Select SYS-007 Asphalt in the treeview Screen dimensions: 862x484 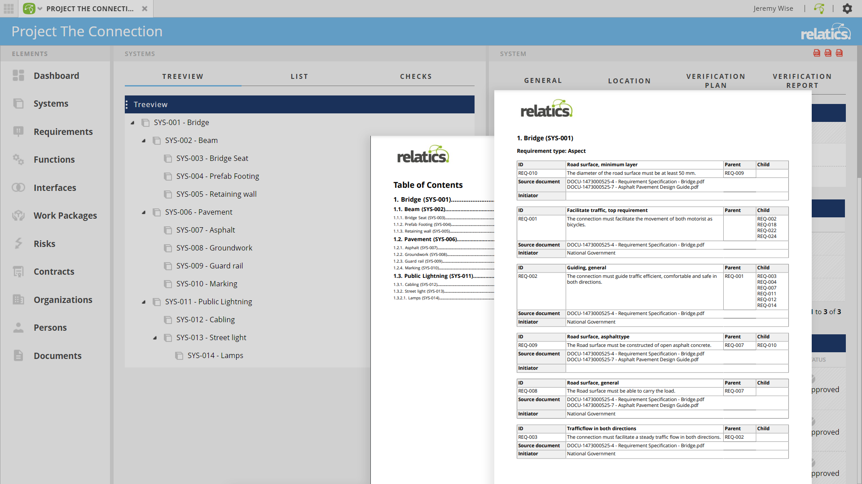pyautogui.click(x=206, y=229)
